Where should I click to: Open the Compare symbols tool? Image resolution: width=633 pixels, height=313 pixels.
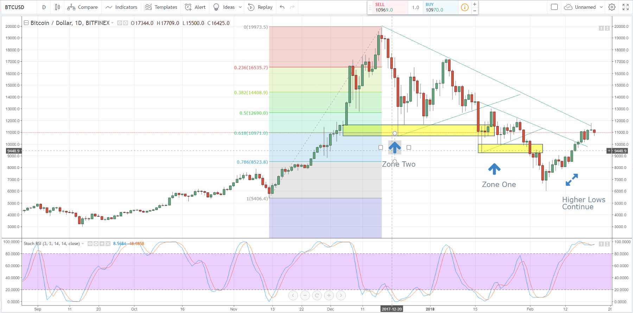point(82,7)
